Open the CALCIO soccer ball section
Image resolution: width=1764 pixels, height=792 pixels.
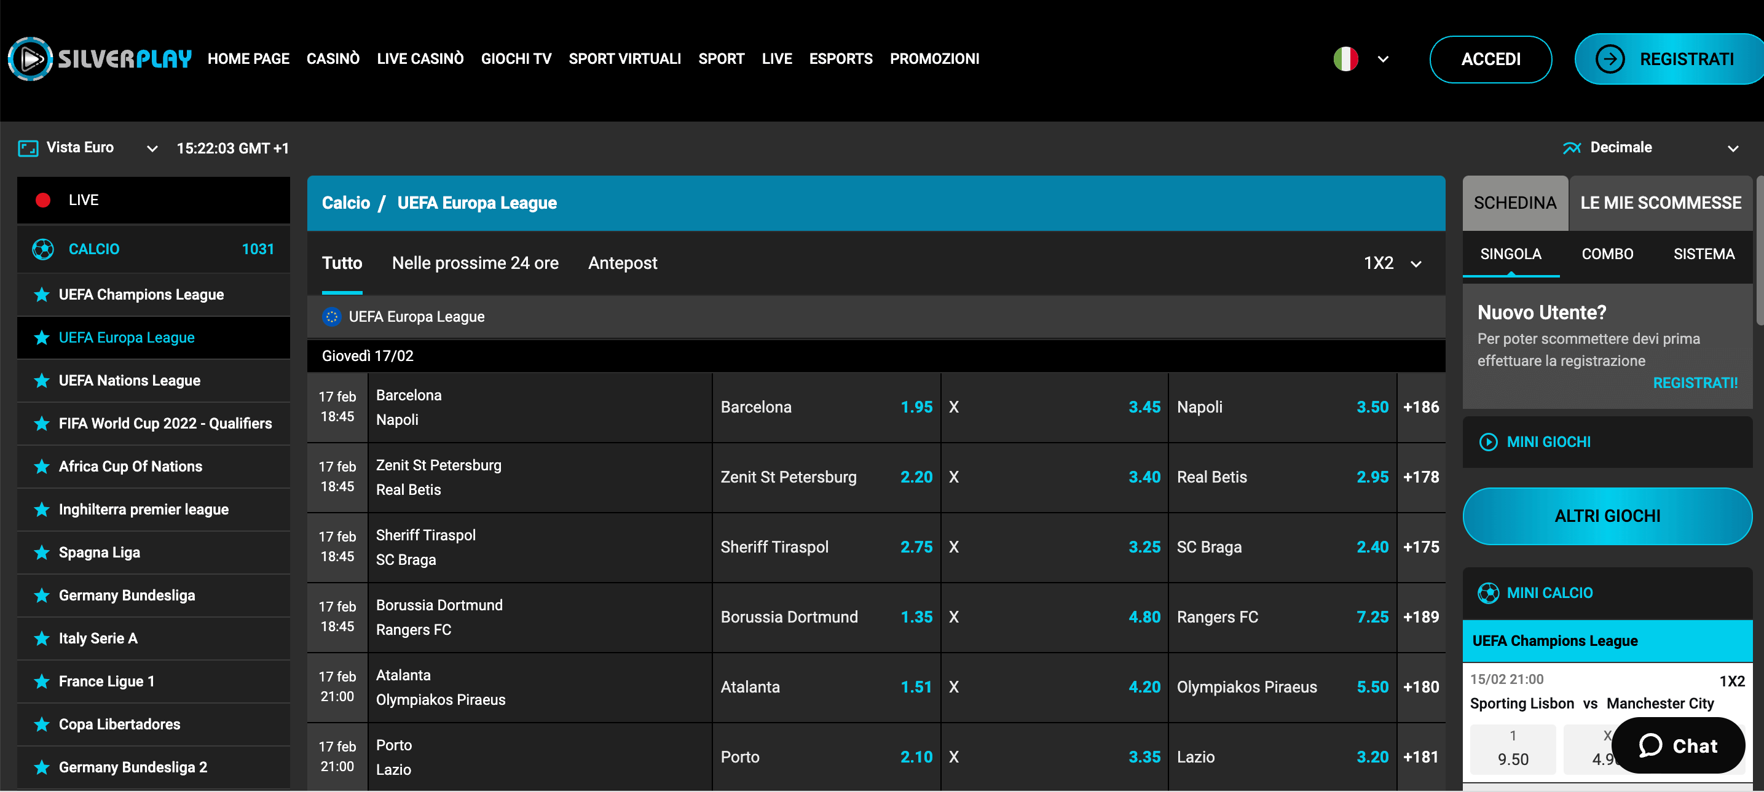tap(42, 249)
